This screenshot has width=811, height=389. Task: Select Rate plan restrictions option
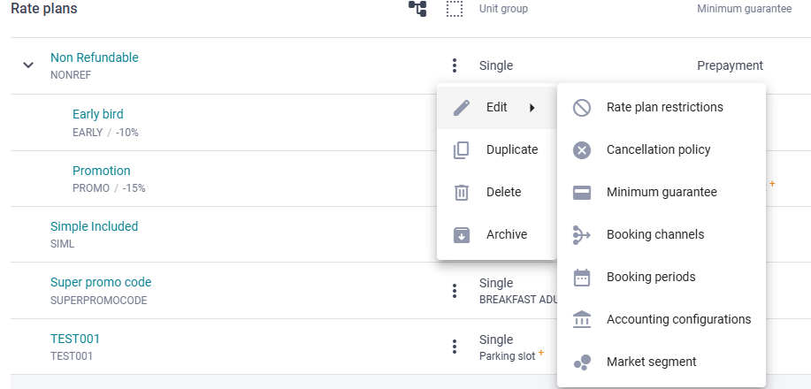662,108
